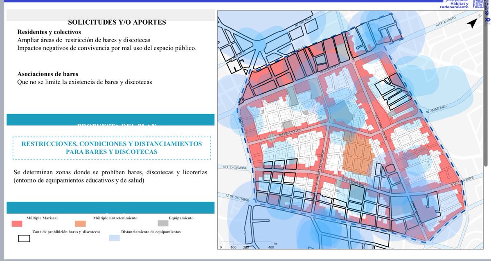
Task: Click the Hábitat y Ordenamiento logo
Action: coord(454,4)
